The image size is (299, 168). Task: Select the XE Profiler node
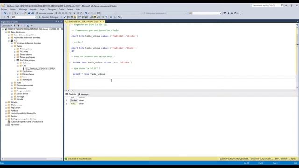tap(15, 125)
